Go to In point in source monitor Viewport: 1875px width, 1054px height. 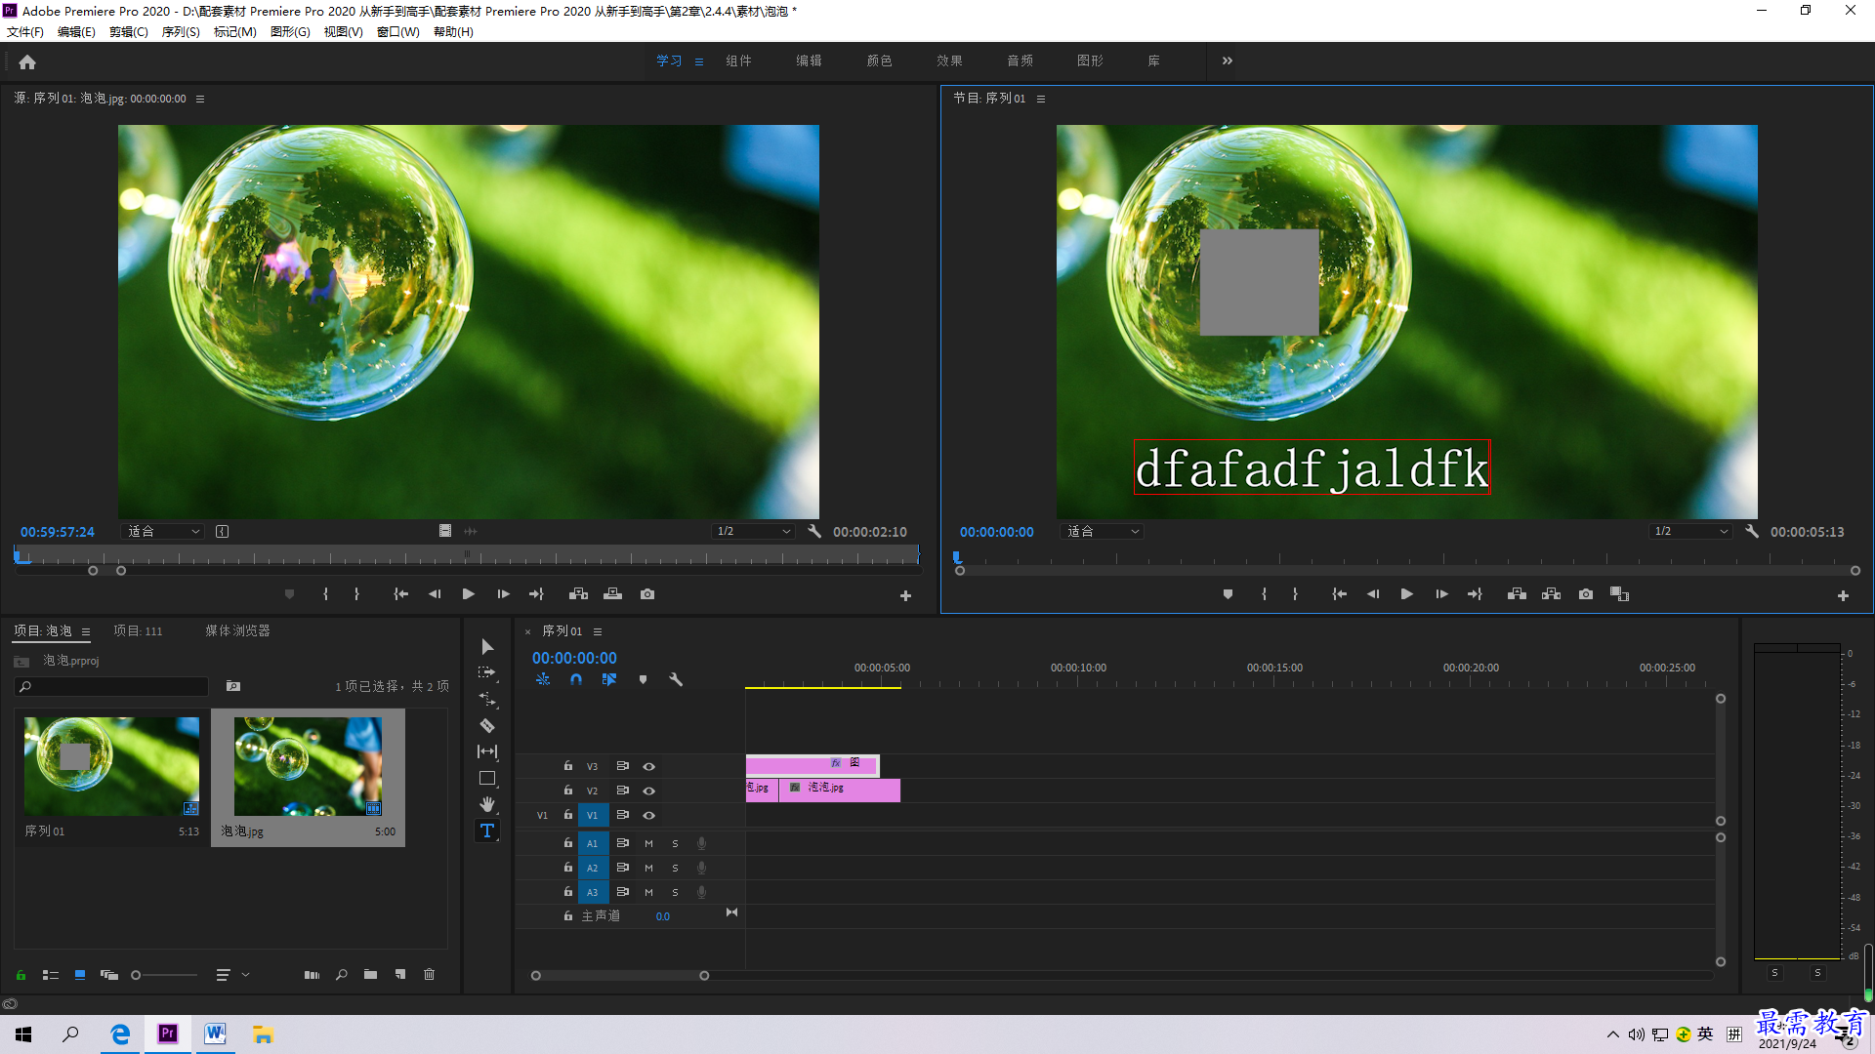tap(400, 594)
